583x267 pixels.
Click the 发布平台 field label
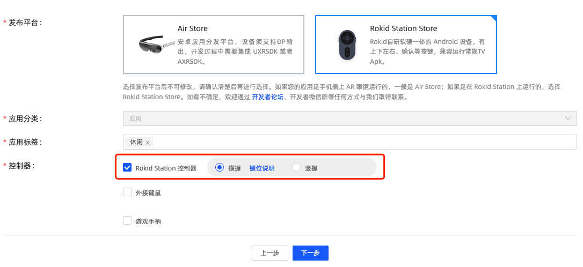(25, 23)
